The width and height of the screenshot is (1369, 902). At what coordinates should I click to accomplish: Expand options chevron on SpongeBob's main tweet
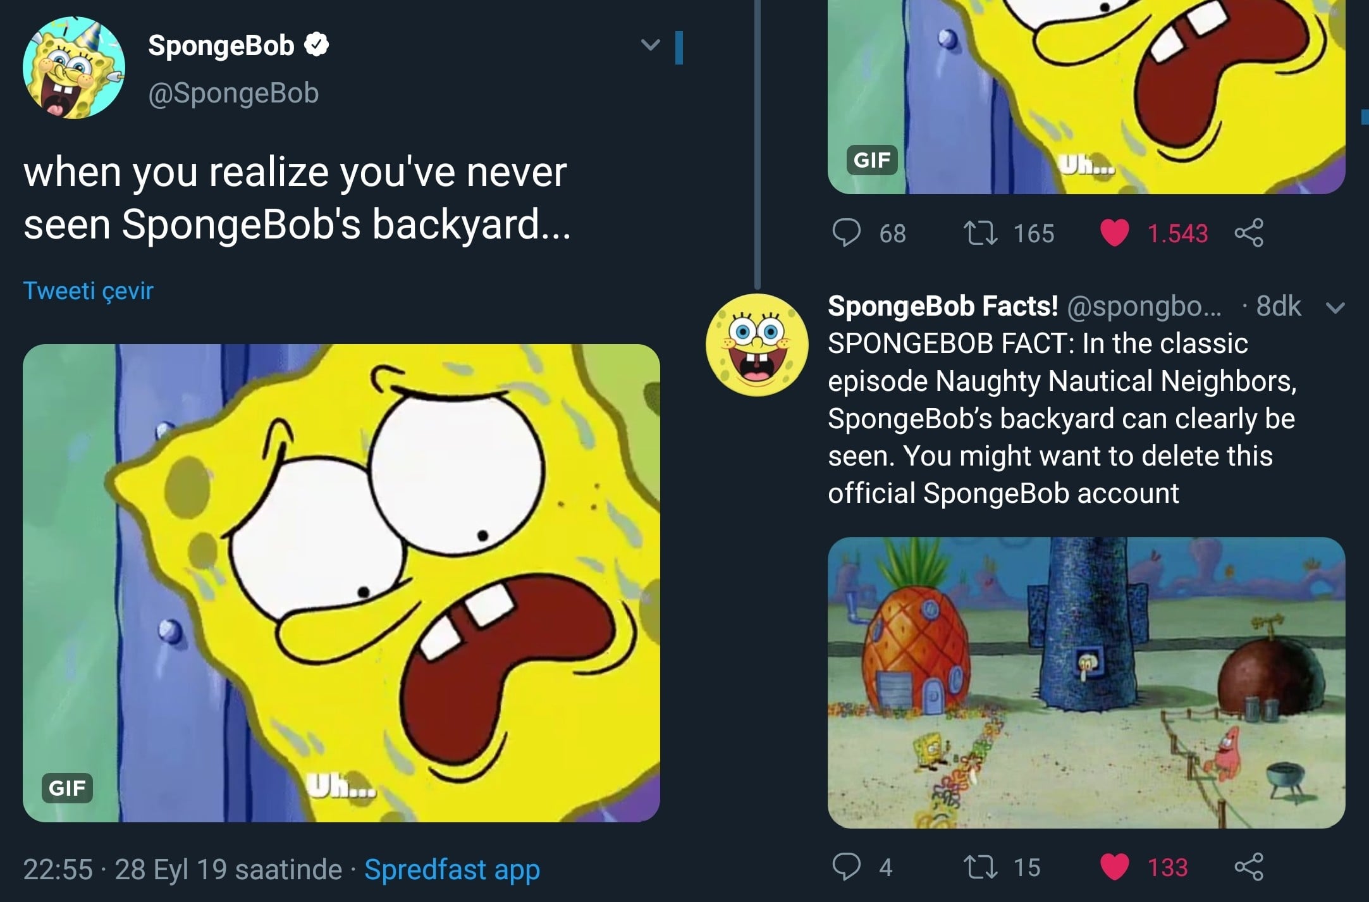pos(650,45)
